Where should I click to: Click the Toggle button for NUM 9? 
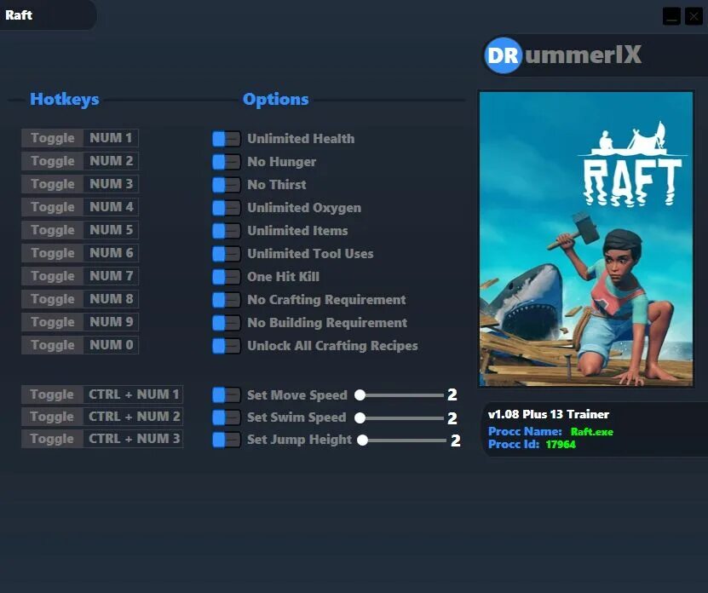pos(52,322)
